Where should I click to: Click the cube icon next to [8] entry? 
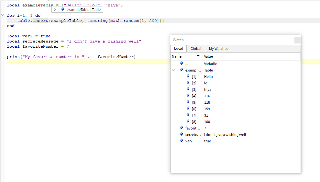(188, 121)
